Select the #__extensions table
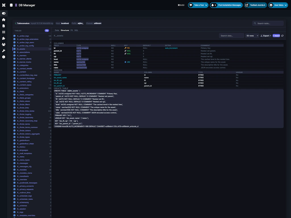The width and height of the screenshot is (291, 218). tap(32, 88)
